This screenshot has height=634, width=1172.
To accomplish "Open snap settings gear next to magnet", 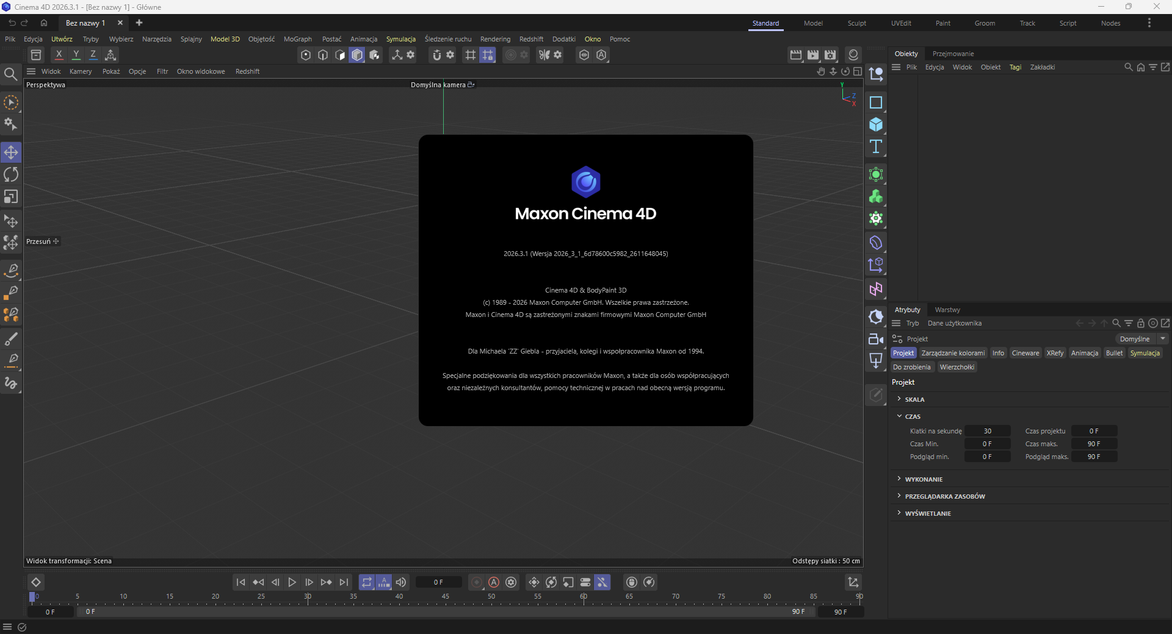I will pyautogui.click(x=450, y=55).
